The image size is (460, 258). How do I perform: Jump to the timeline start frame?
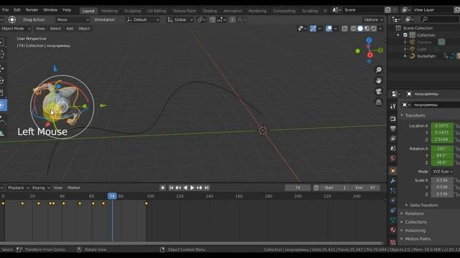point(171,188)
